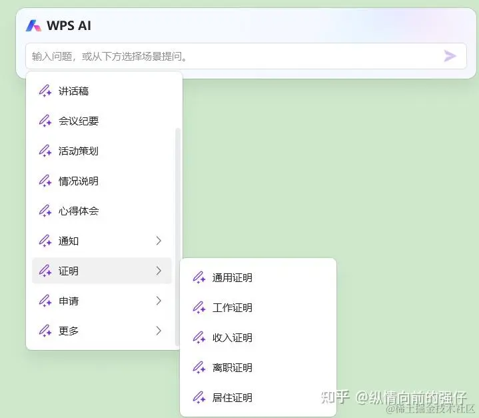479x418 pixels.
Task: Pick 离职证明 from the submenu
Action: pyautogui.click(x=233, y=367)
